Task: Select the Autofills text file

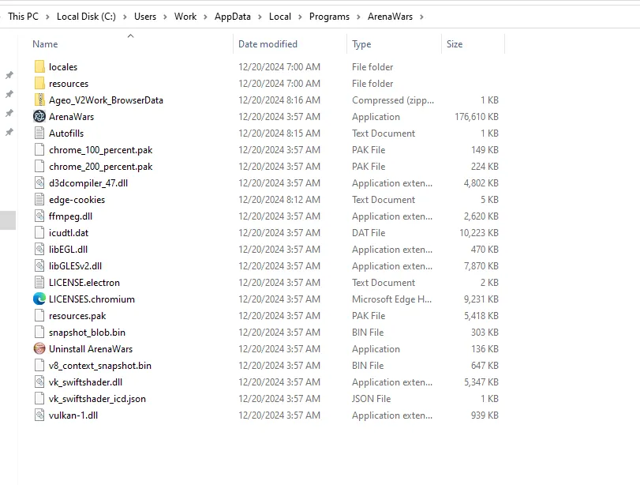Action: pos(66,133)
